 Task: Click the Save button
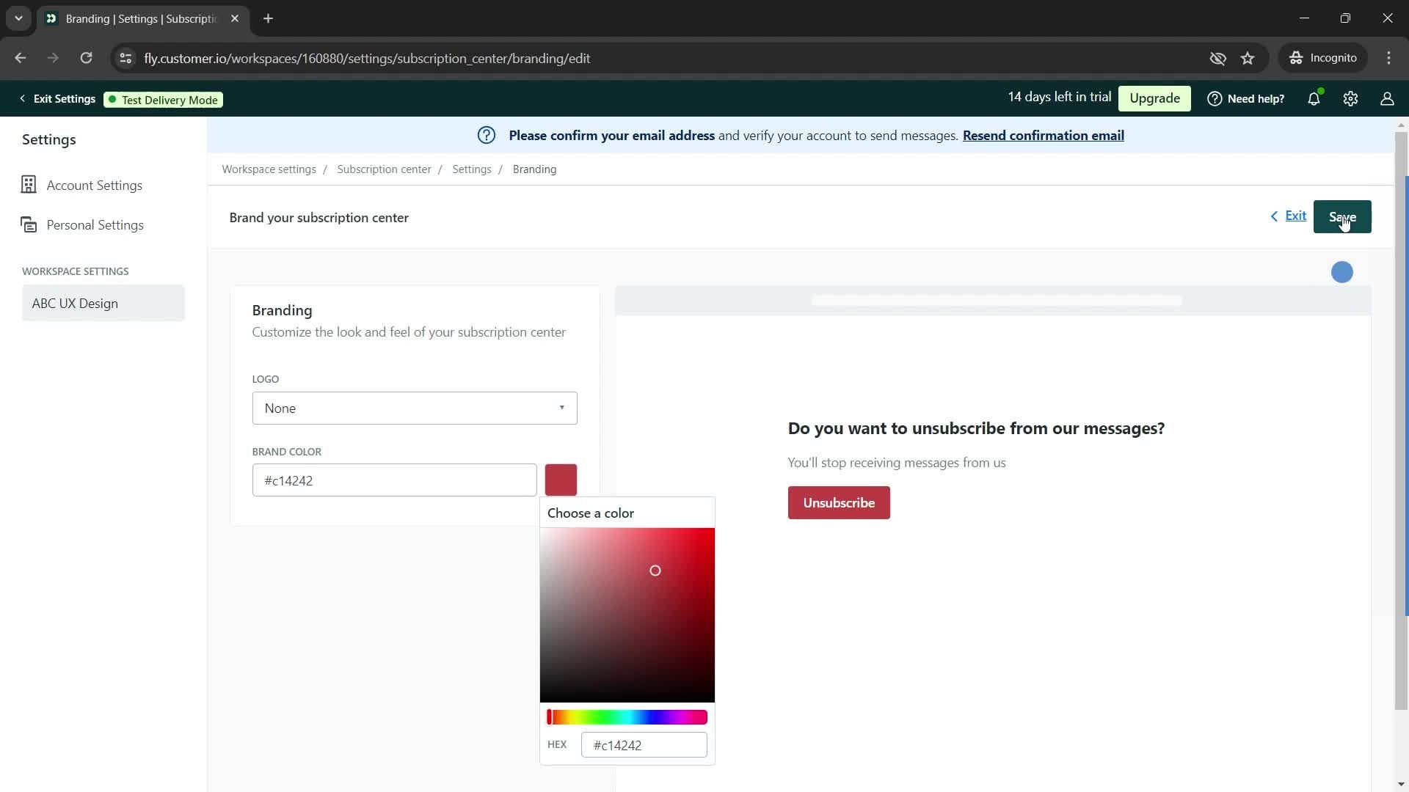click(1342, 216)
